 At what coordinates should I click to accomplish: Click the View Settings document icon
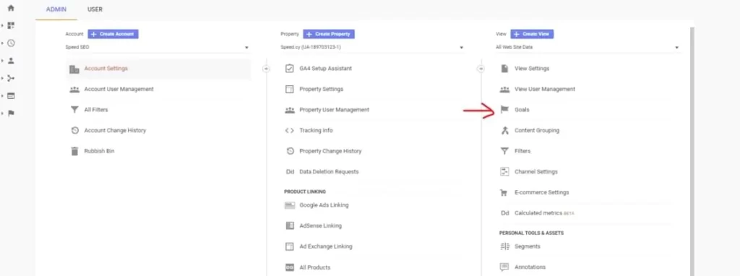504,69
